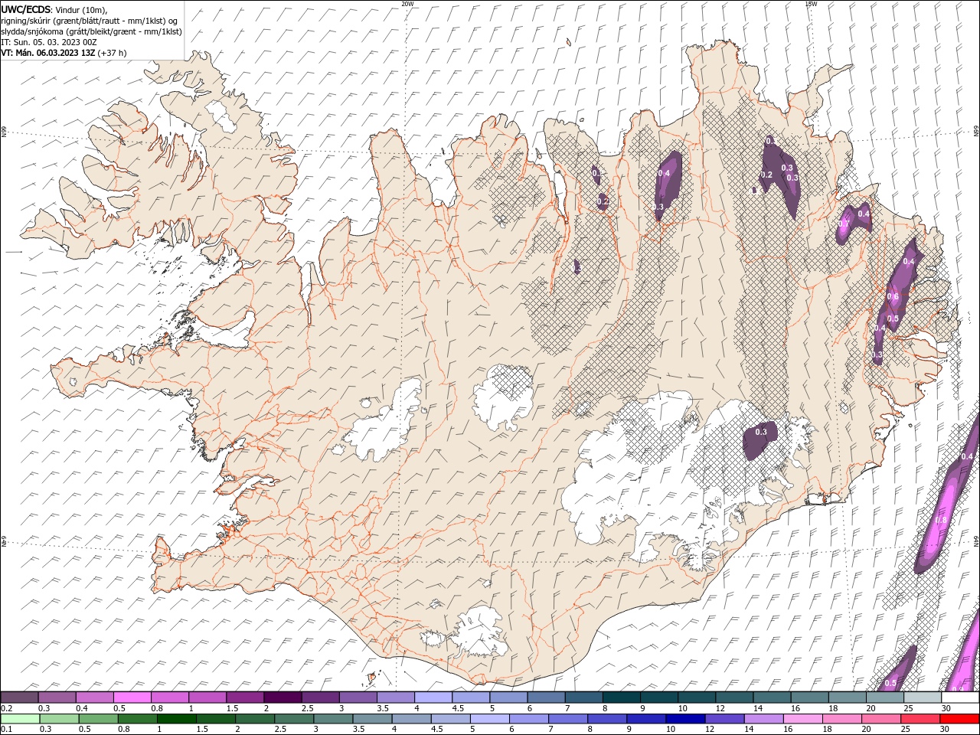Pick the bright pink 0.5 snow legend swatch
The height and width of the screenshot is (735, 980).
[132, 697]
